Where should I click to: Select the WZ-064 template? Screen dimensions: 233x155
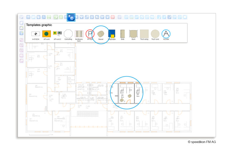point(166,34)
